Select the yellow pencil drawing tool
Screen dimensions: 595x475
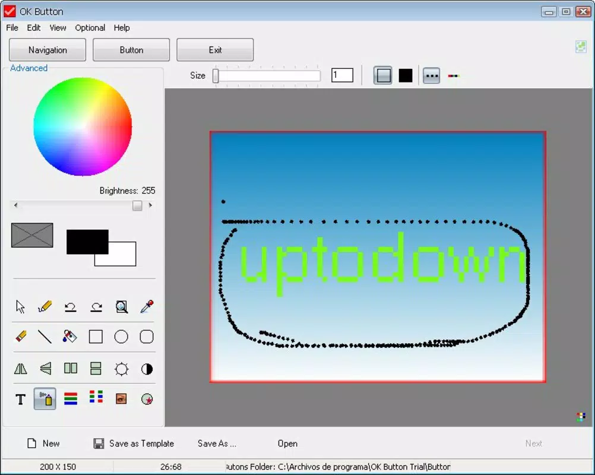click(x=45, y=306)
